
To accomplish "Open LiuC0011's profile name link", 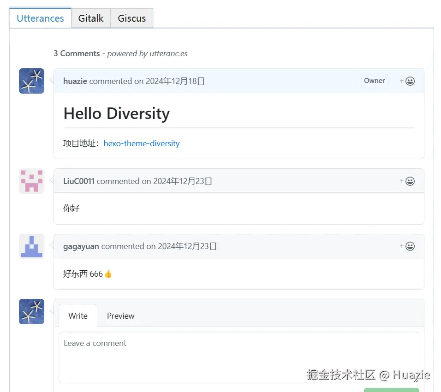I will pyautogui.click(x=79, y=181).
